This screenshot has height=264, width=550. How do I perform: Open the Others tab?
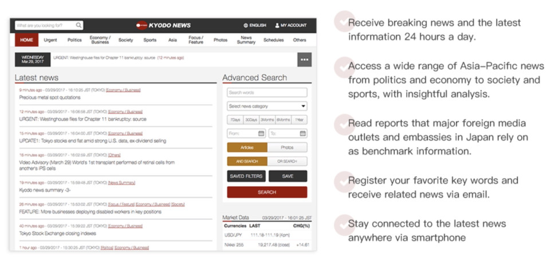300,40
